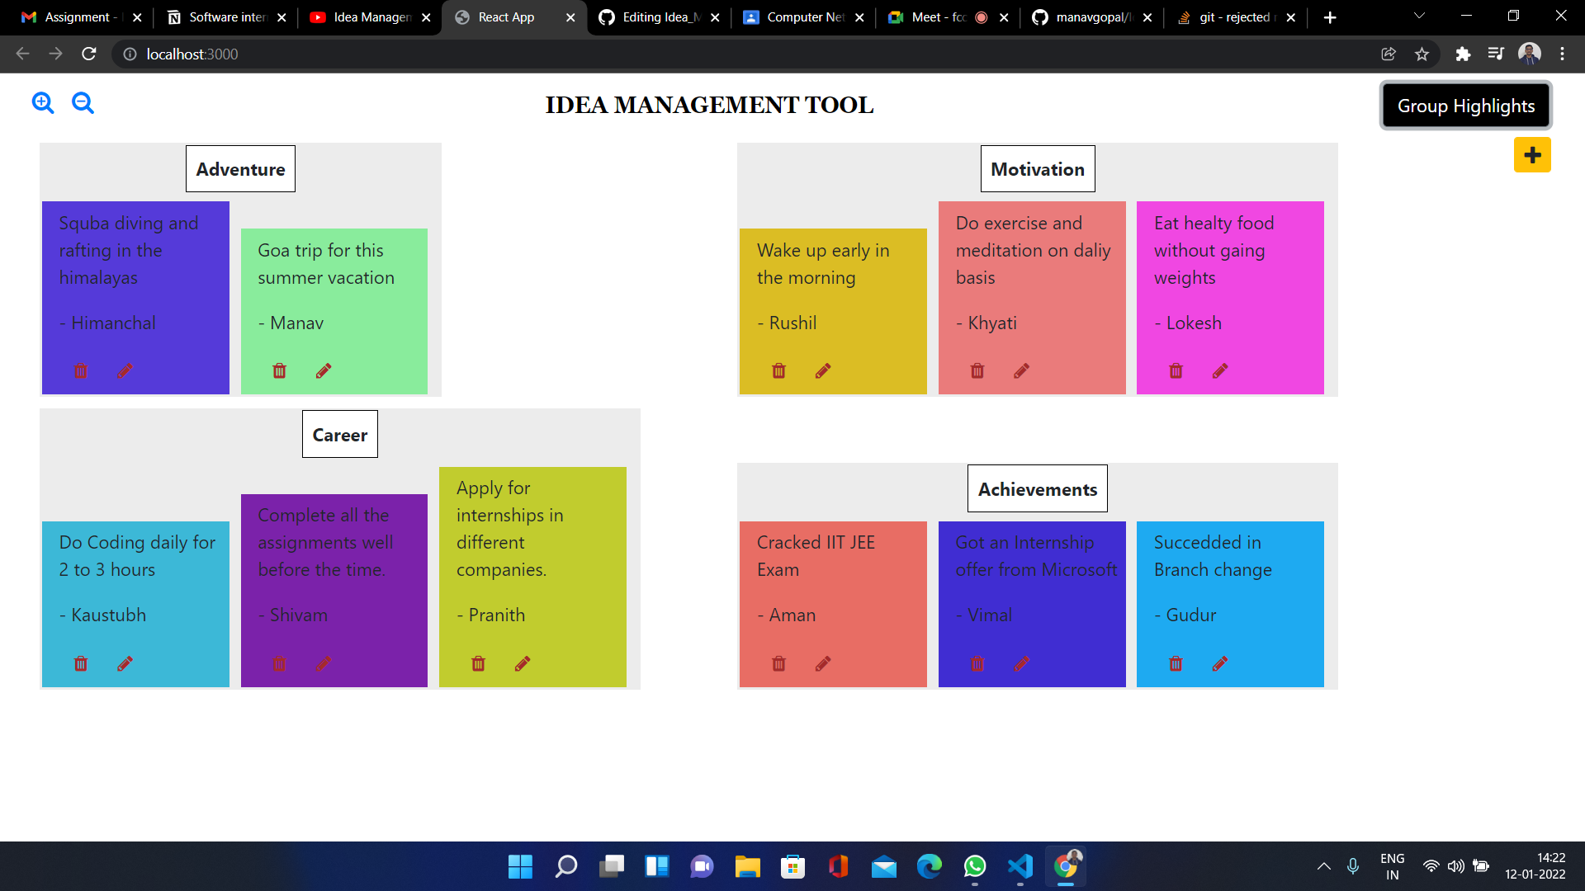1585x891 pixels.
Task: Zoom in using the magnifier plus icon
Action: tap(42, 103)
